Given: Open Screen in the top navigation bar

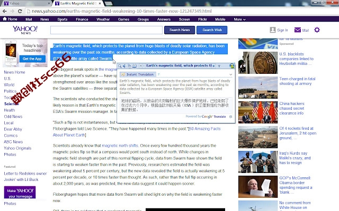Looking at the screenshot, I should point(184,19).
